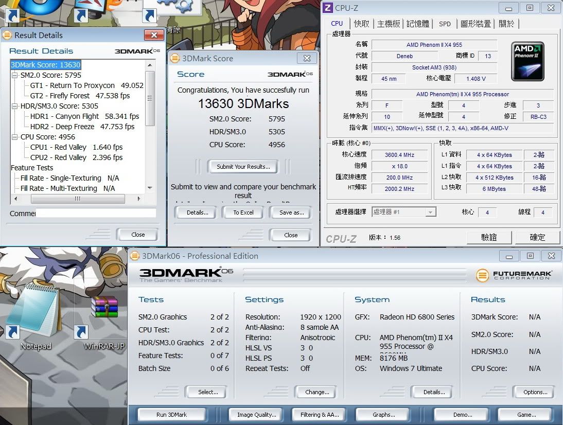
Task: Switch to the CPU tab in CPU-Z
Action: click(337, 24)
